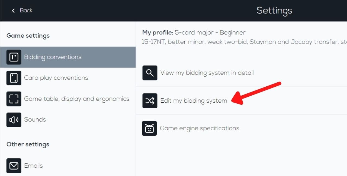Switch to Card play conventions settings

(x=56, y=78)
